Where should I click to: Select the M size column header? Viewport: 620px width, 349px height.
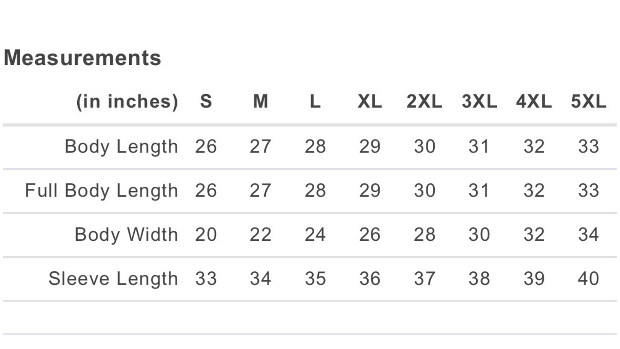(260, 102)
